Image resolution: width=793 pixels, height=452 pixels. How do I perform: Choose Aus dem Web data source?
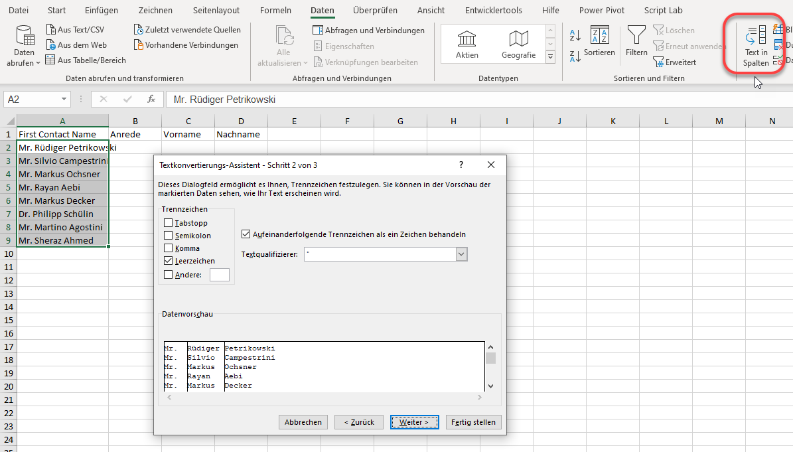(x=76, y=45)
